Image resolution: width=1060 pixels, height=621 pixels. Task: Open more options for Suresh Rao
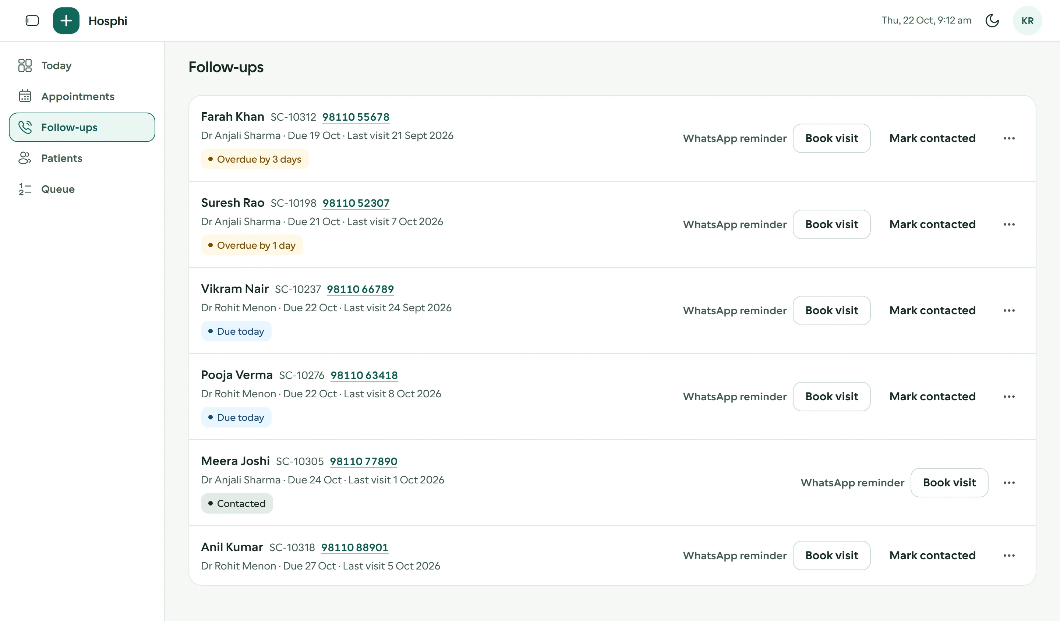tap(1009, 224)
